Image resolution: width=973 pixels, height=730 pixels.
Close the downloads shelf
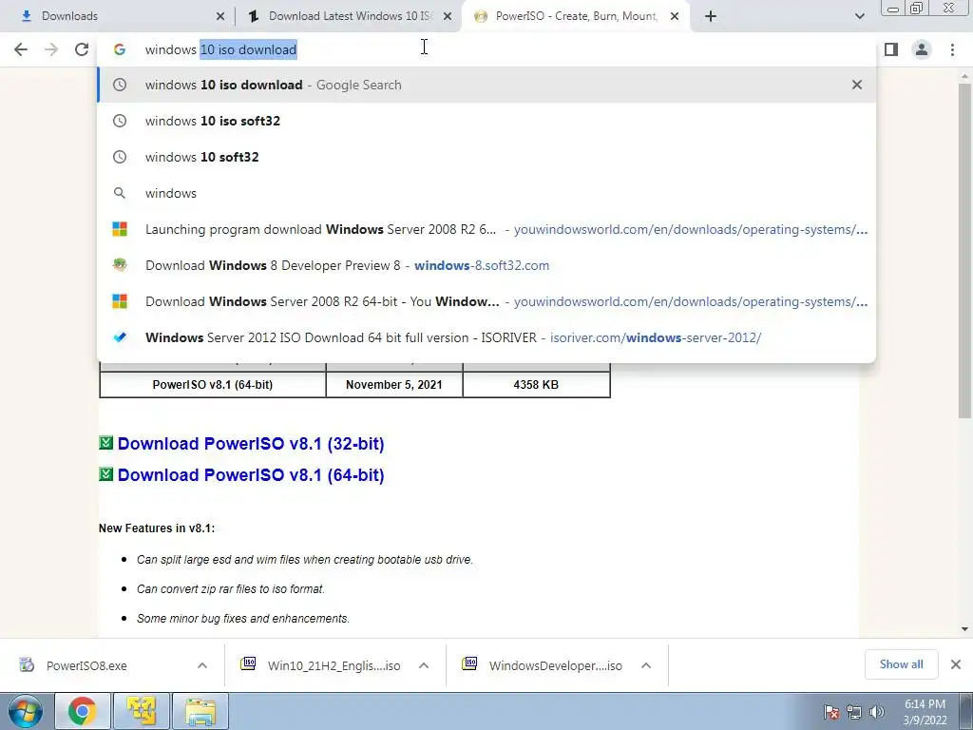point(956,664)
